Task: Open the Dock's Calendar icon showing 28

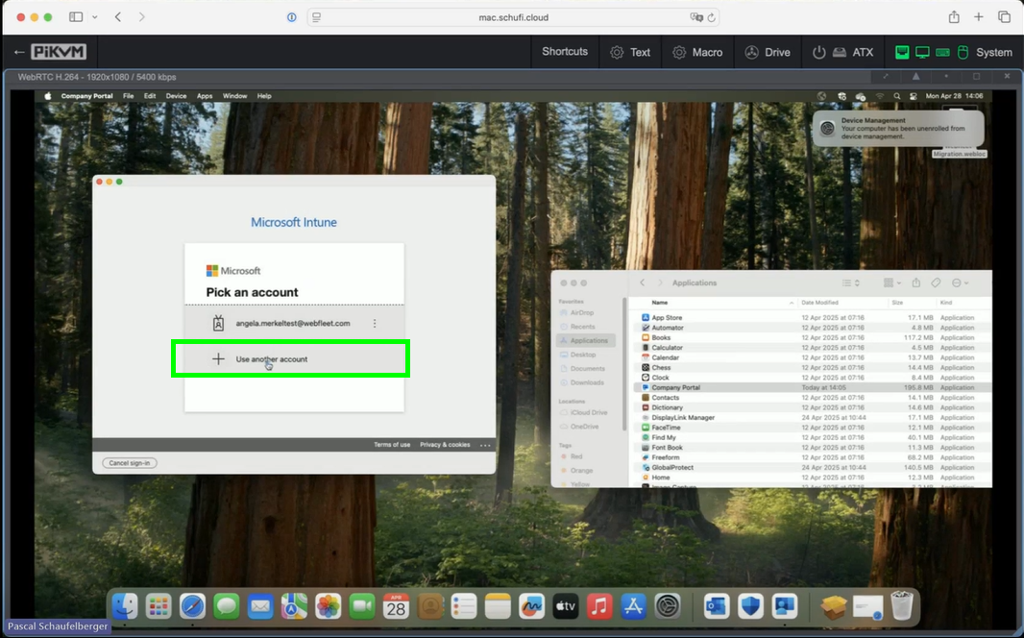Action: (x=396, y=606)
